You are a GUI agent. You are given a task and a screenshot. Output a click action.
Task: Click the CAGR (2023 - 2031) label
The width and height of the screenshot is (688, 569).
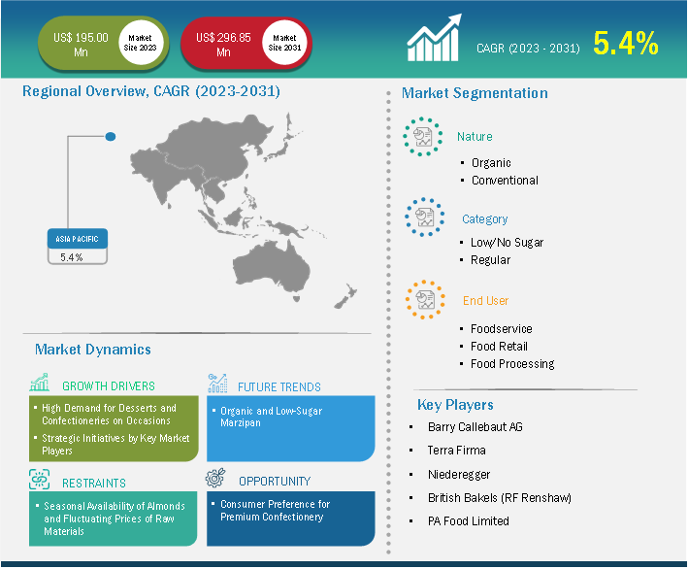pos(528,49)
